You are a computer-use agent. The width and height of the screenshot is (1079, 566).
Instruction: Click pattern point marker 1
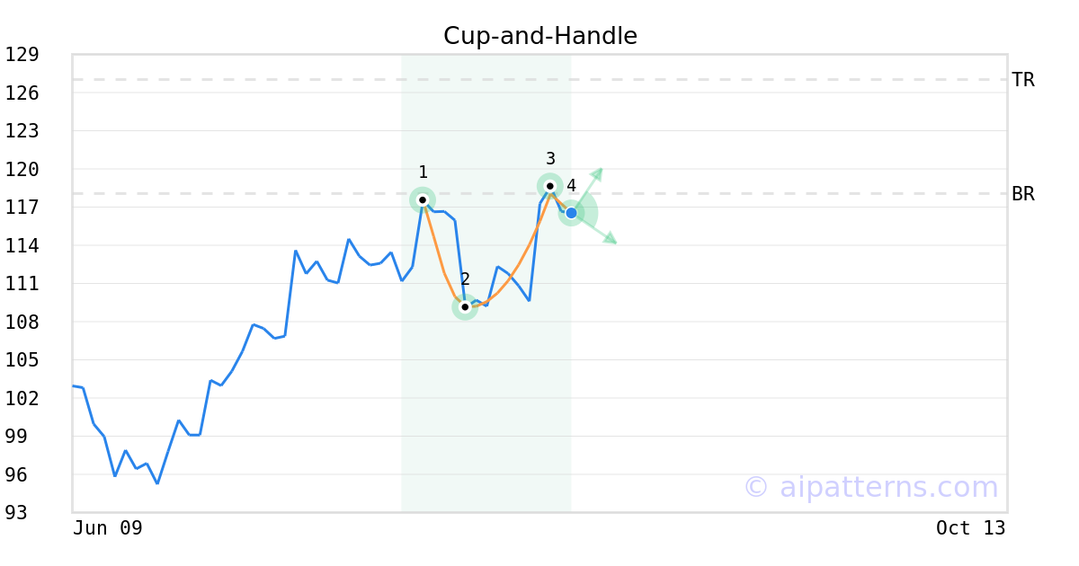423,199
